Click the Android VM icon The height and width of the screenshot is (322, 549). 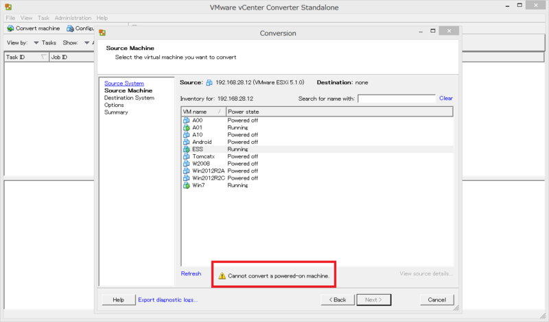186,142
